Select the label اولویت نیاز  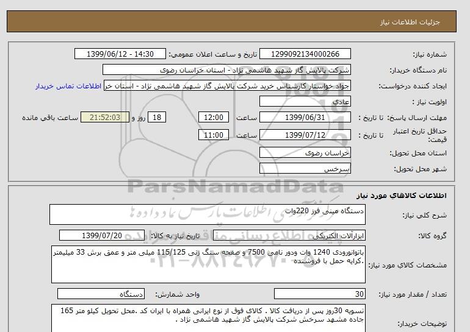tap(430, 102)
